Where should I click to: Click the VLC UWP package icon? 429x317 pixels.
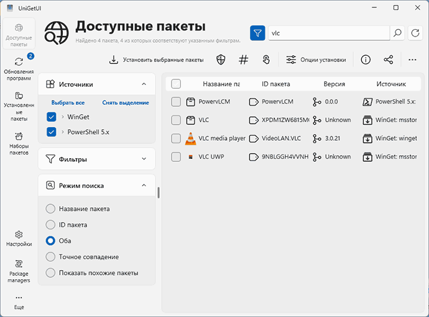click(x=191, y=157)
